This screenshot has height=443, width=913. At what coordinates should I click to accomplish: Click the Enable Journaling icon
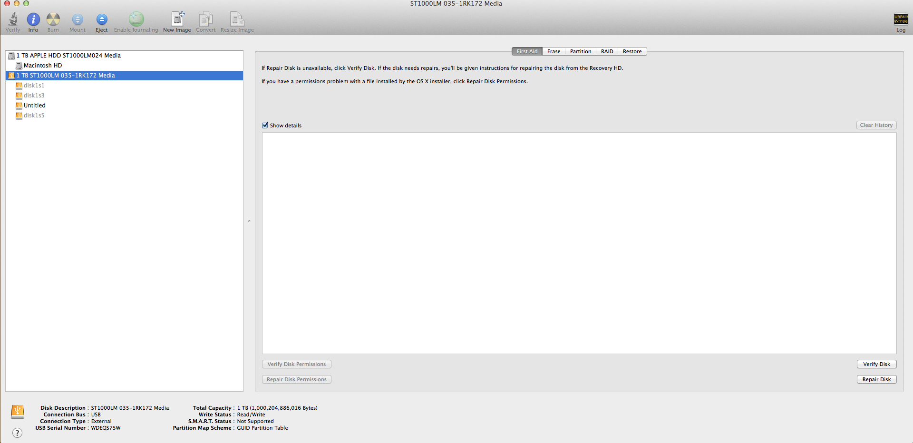(x=136, y=19)
